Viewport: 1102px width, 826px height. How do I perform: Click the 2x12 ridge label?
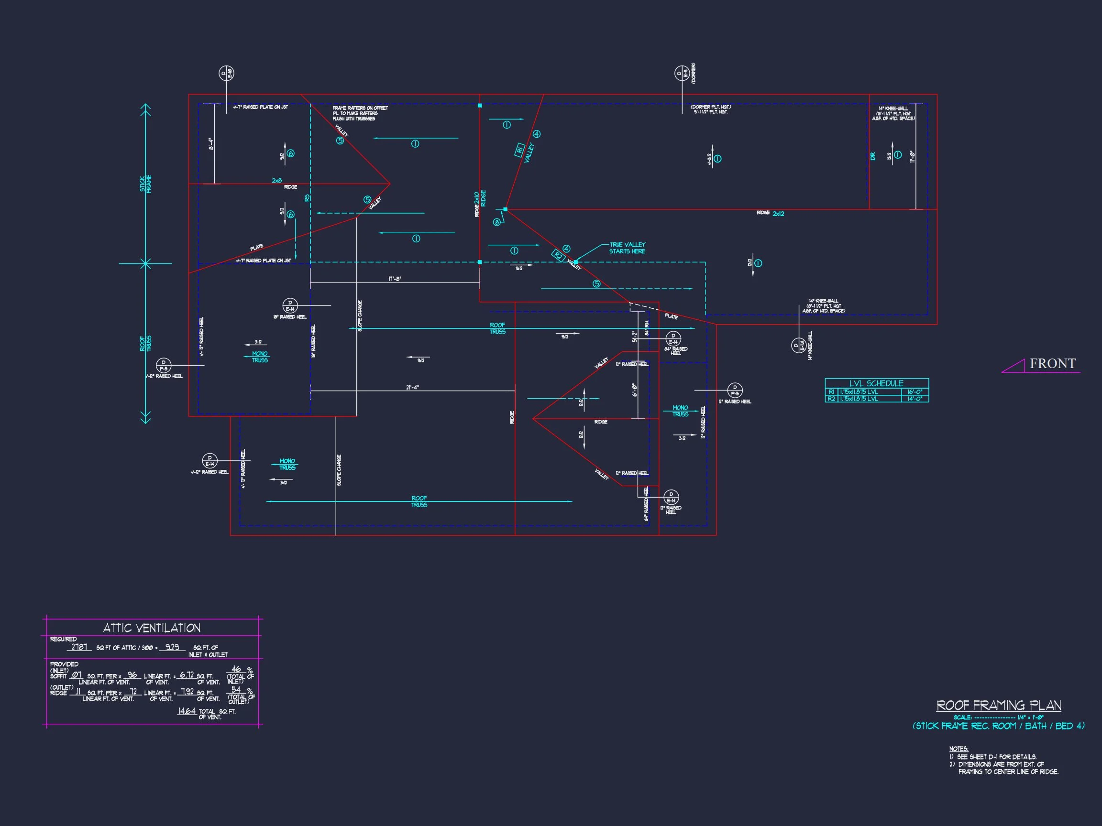tap(778, 214)
